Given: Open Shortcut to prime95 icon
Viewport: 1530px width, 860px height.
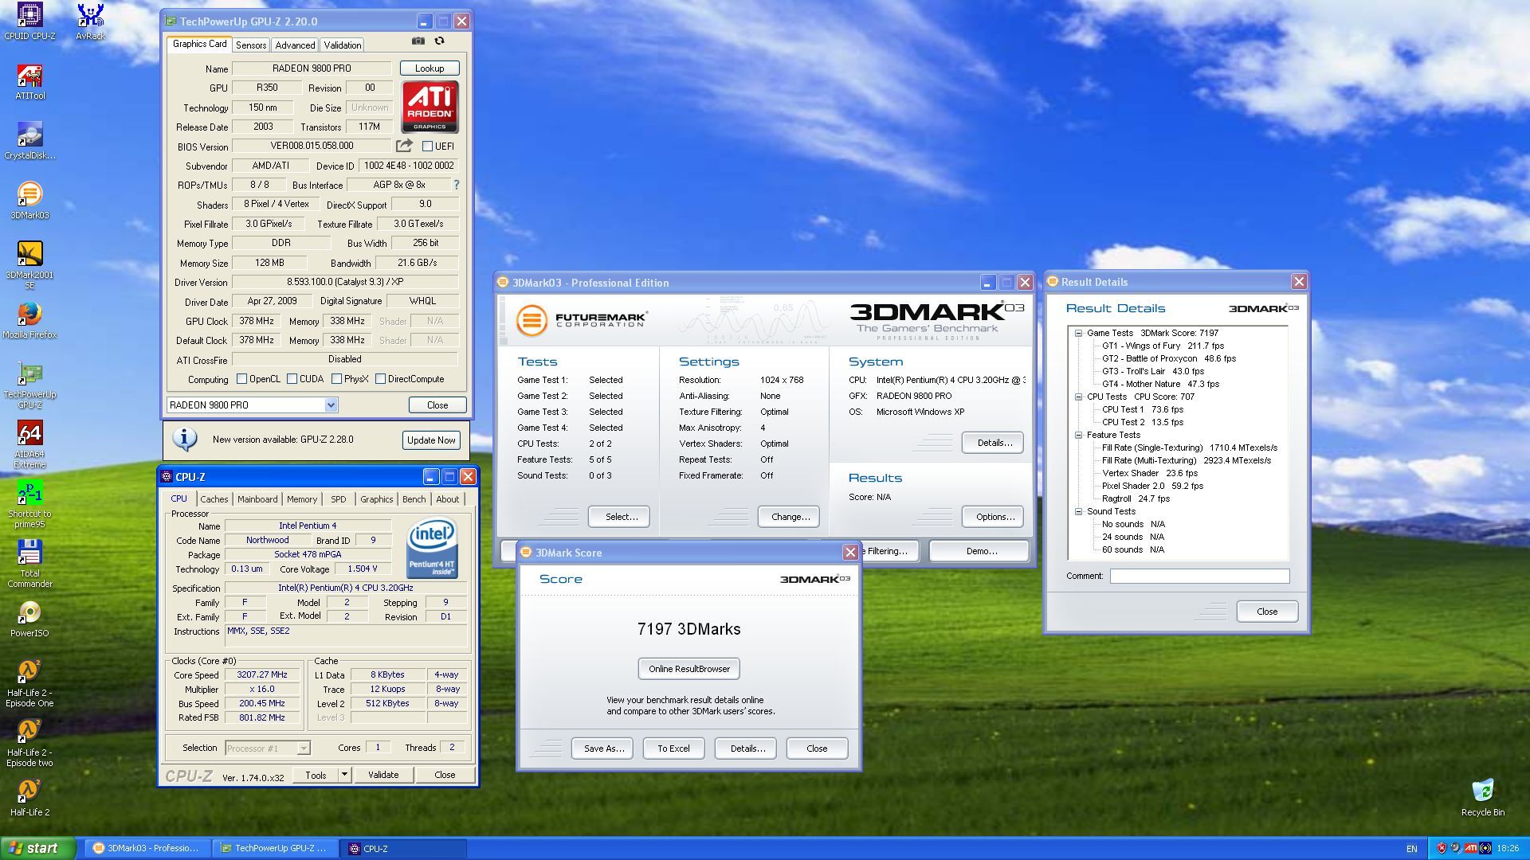Looking at the screenshot, I should (29, 504).
